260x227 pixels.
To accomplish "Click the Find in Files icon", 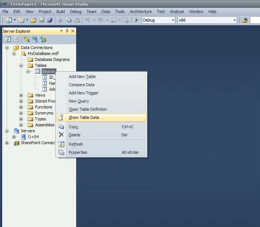I will tap(244, 20).
